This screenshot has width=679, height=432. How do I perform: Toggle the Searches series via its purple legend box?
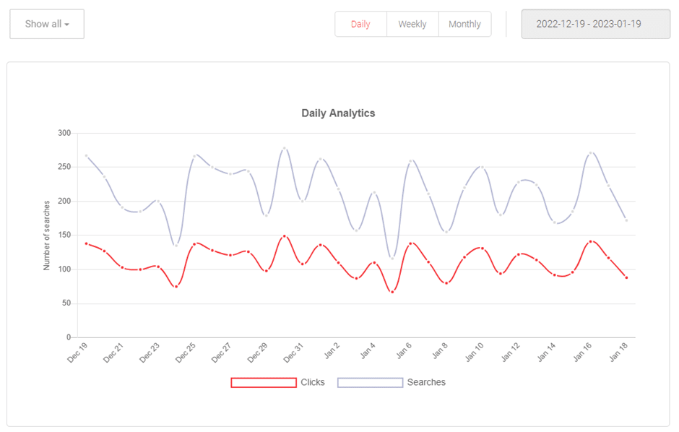[371, 381]
